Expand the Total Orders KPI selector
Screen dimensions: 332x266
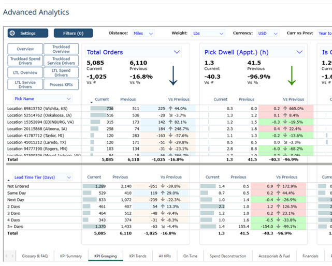point(177,52)
